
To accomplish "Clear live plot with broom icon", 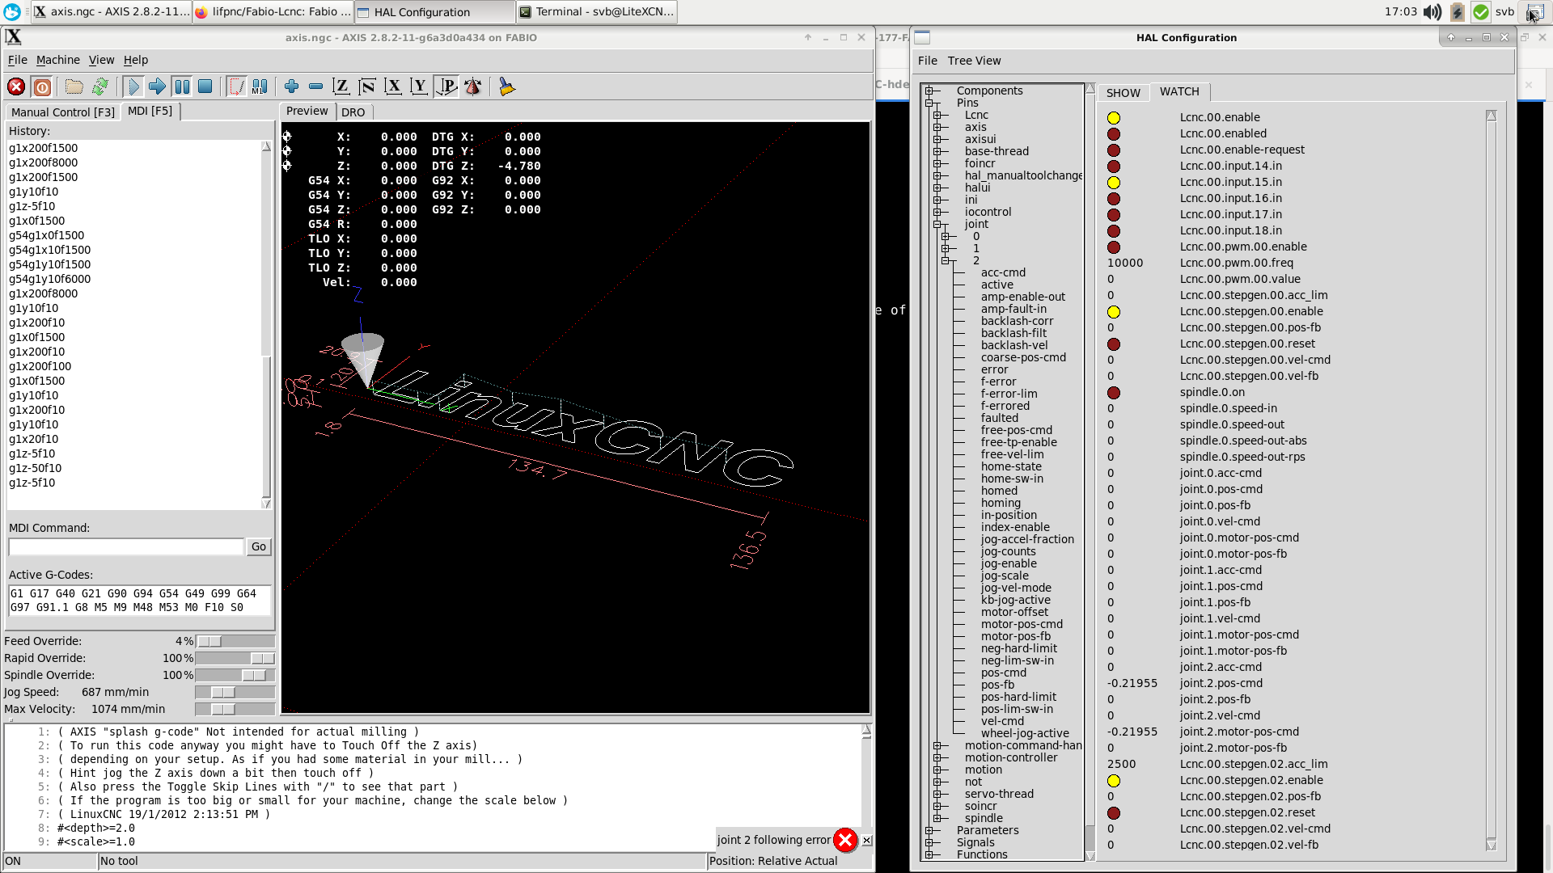I will tap(507, 86).
